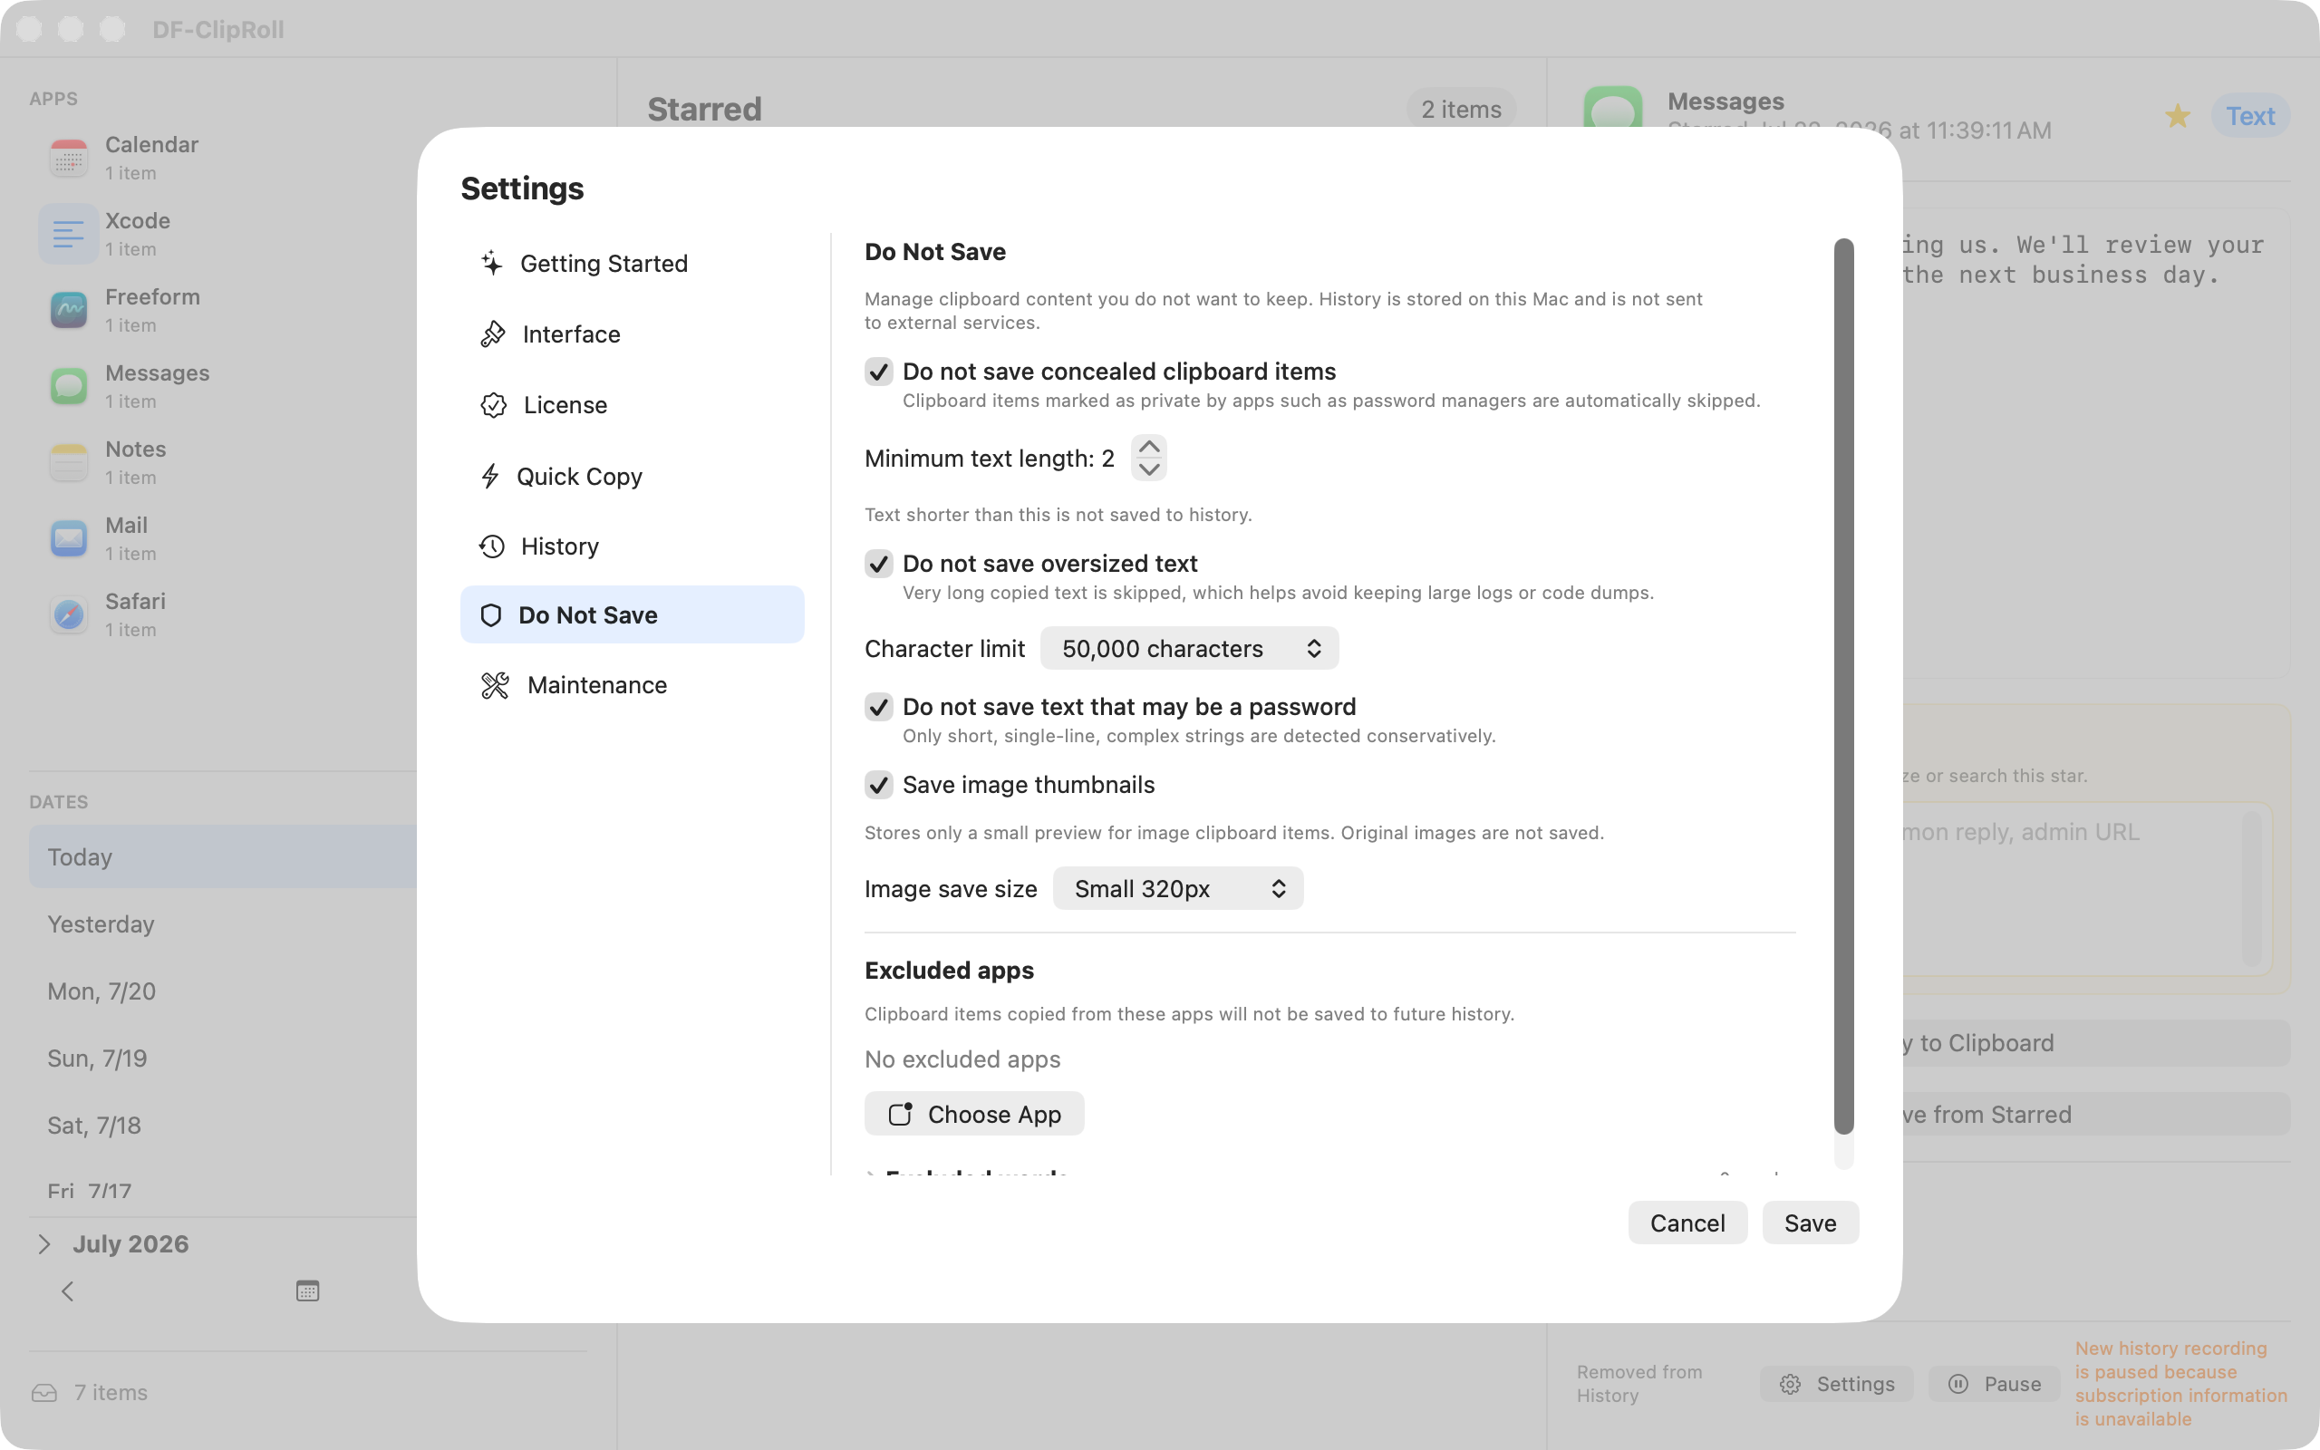Toggle Save image thumbnails checkbox
The height and width of the screenshot is (1450, 2320).
tap(878, 785)
